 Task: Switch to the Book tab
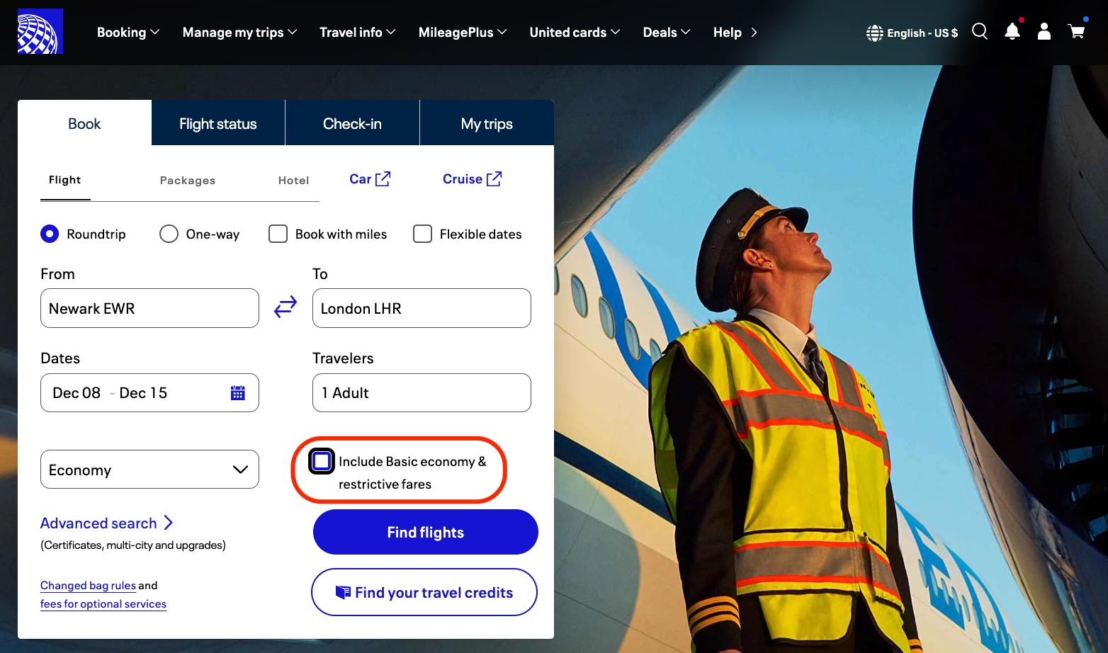84,123
